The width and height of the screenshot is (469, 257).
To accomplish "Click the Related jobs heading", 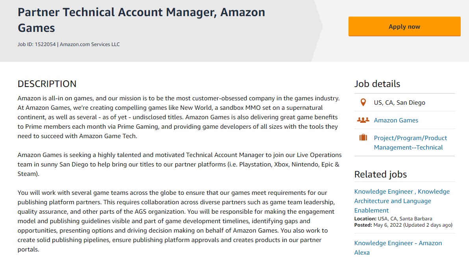I will tap(380, 174).
